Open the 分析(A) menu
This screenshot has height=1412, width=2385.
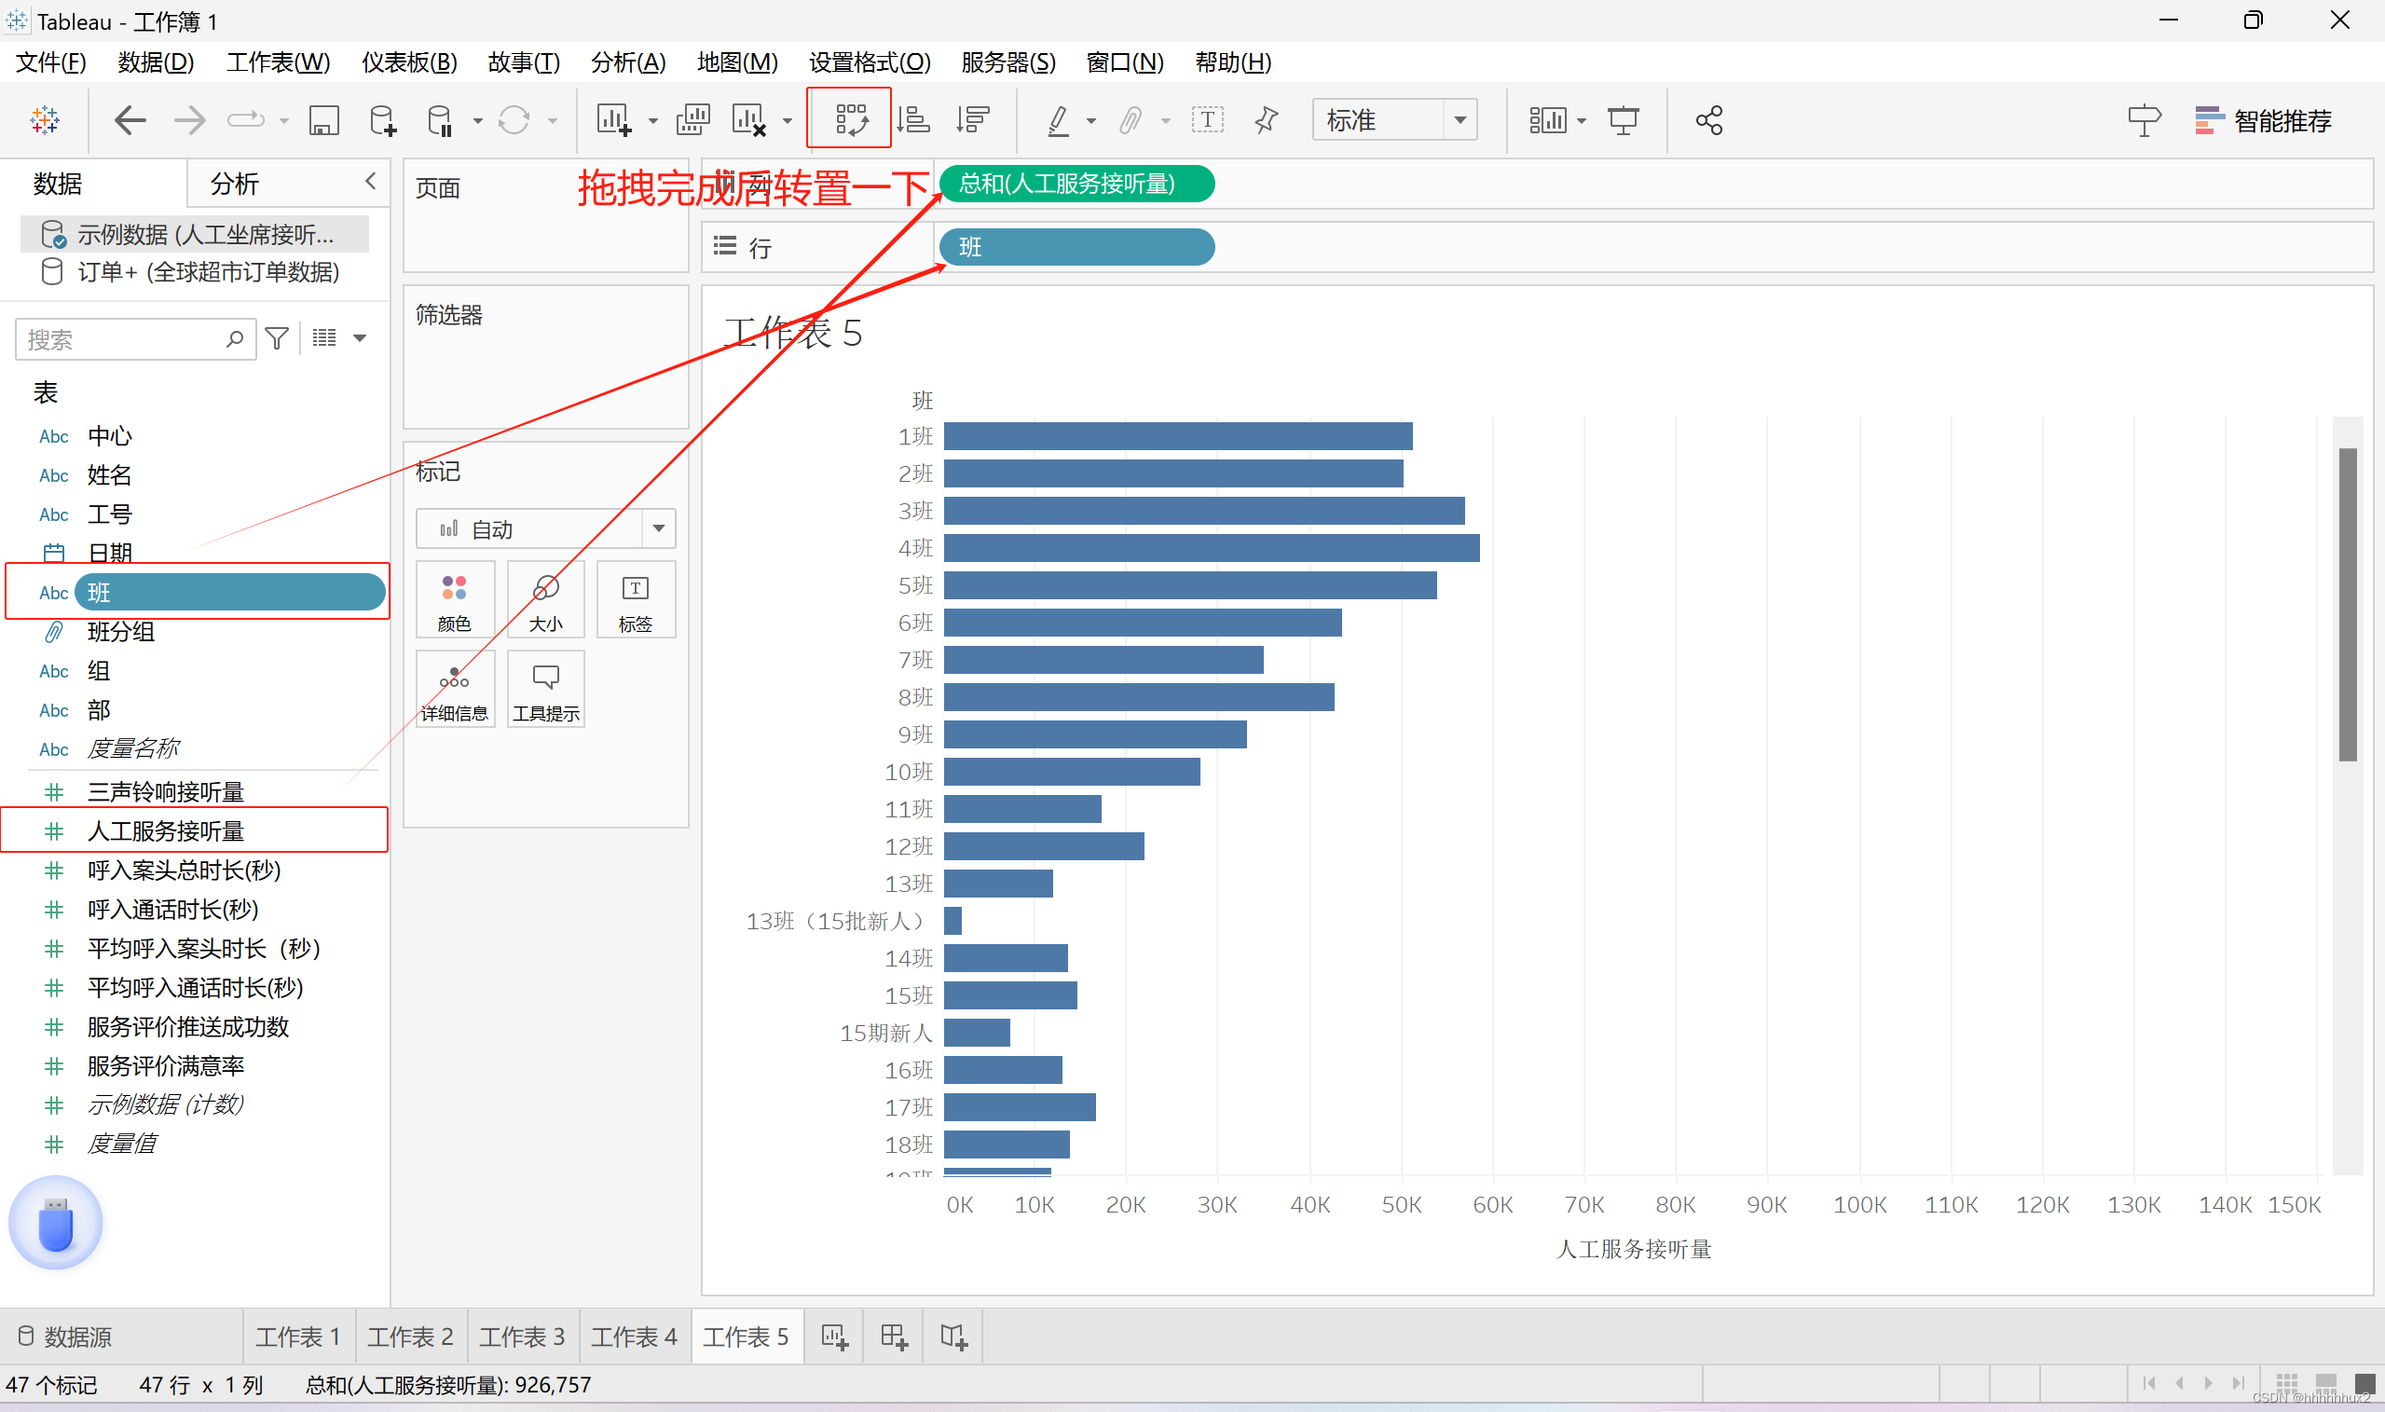628,62
